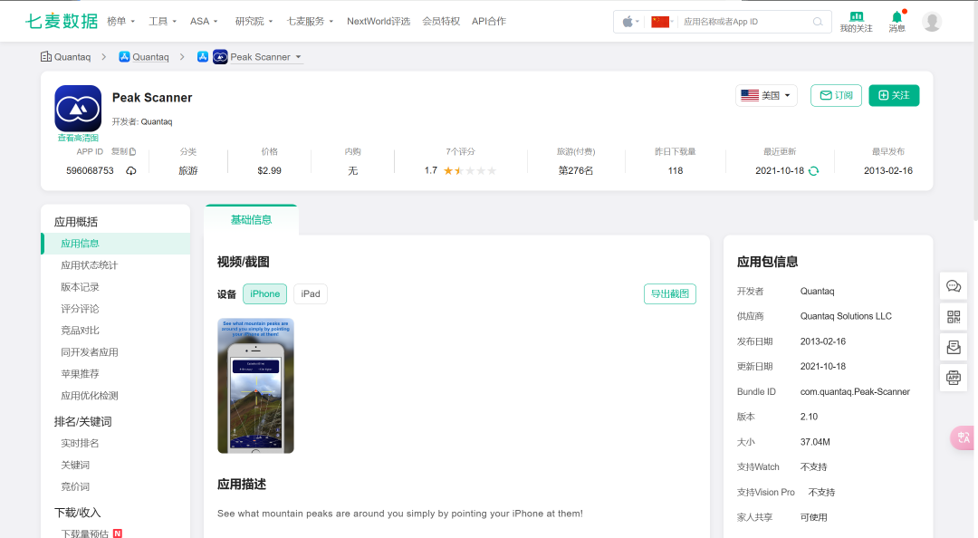The width and height of the screenshot is (978, 538).
Task: Open the 七麦服务 dropdown menu
Action: pyautogui.click(x=310, y=21)
